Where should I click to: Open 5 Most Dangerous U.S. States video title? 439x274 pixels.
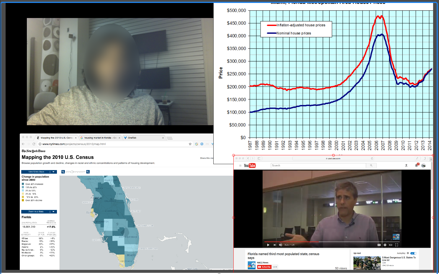[399, 259]
